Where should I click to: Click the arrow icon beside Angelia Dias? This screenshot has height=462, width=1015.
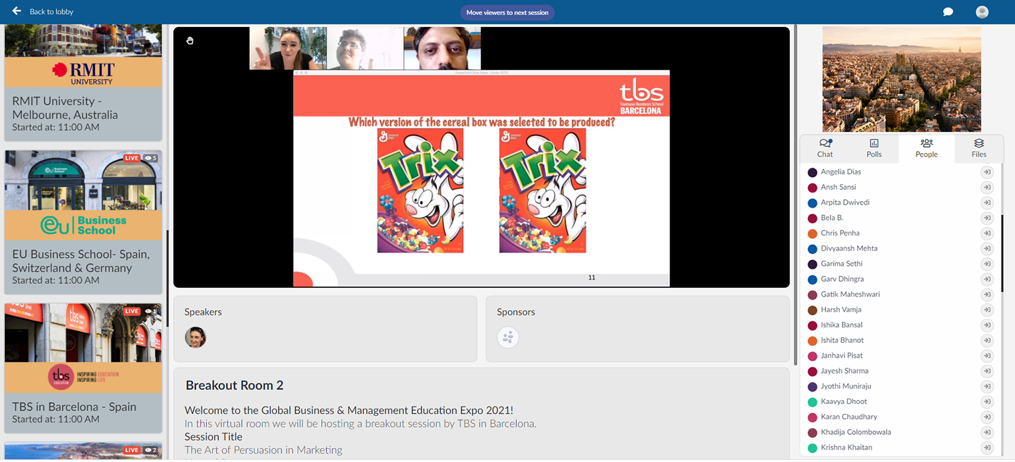coord(987,172)
